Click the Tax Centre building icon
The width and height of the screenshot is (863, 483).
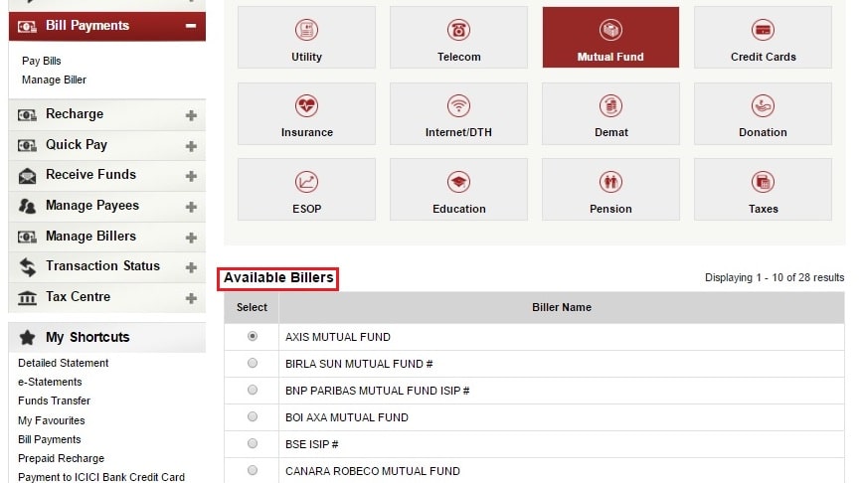[x=27, y=297]
